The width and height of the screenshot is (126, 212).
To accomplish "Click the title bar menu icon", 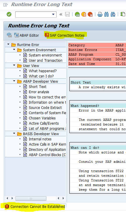I will (6, 5).
